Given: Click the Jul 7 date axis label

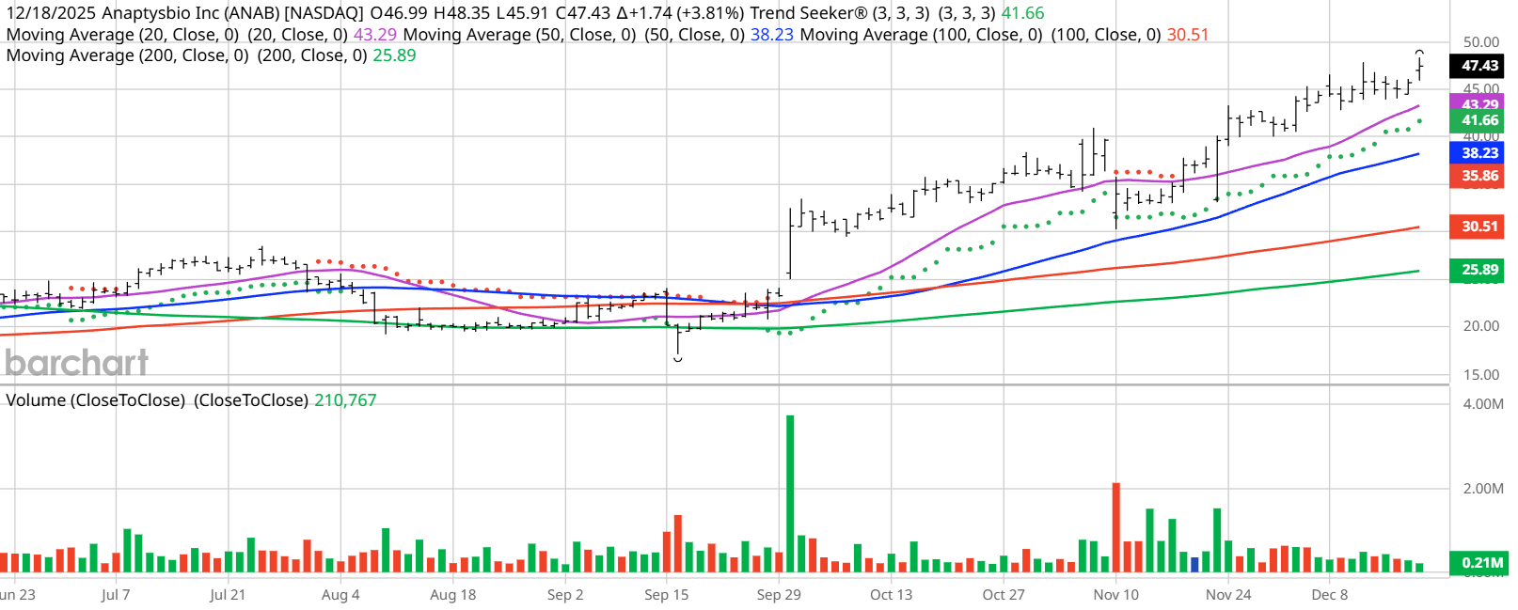Looking at the screenshot, I should pyautogui.click(x=116, y=595).
